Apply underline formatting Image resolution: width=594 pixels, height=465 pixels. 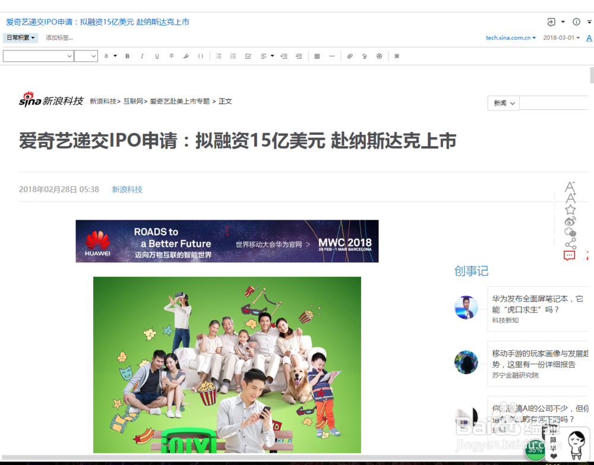[x=157, y=56]
